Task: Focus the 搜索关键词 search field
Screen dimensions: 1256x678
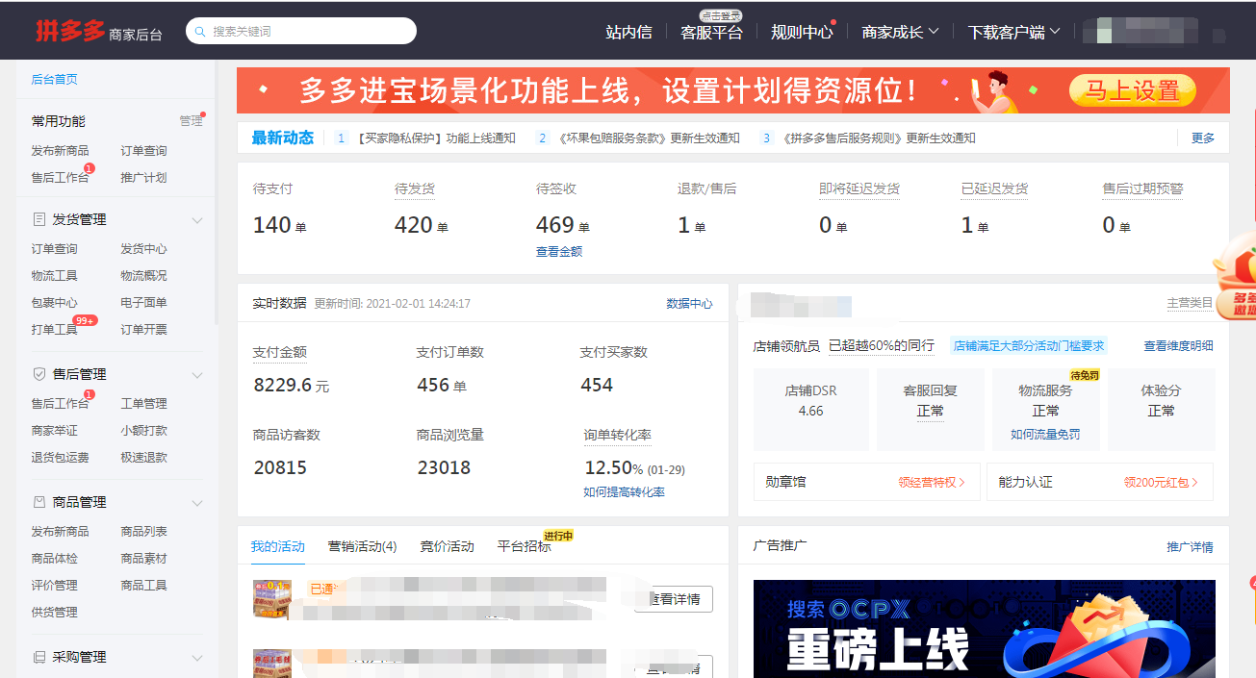Action: (x=301, y=31)
